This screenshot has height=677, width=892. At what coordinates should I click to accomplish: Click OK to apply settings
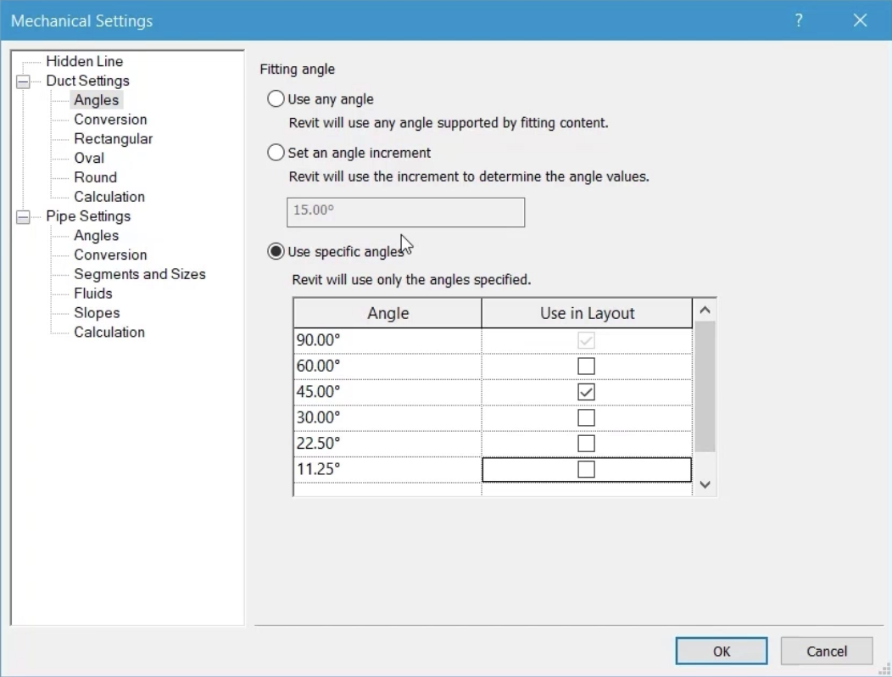722,651
